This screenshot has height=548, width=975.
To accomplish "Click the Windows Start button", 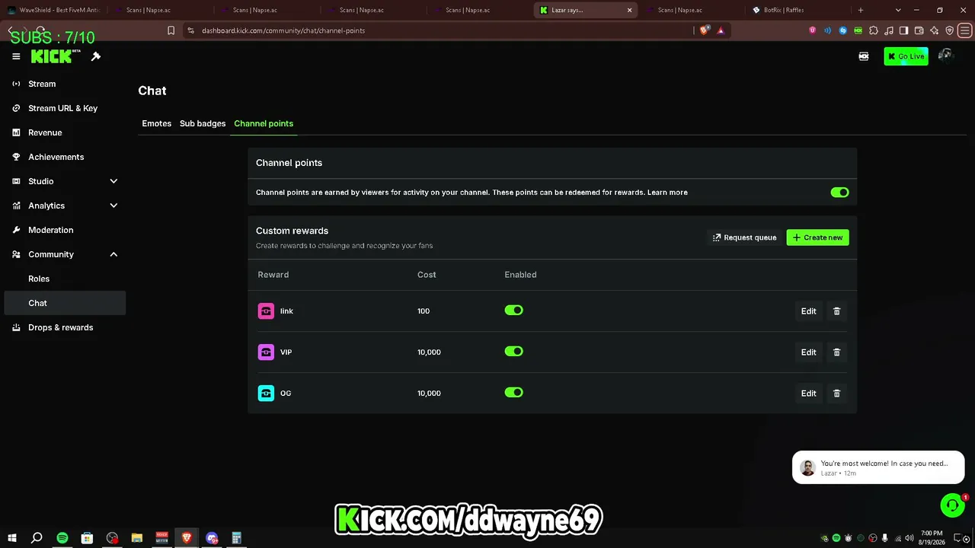I will click(x=11, y=538).
